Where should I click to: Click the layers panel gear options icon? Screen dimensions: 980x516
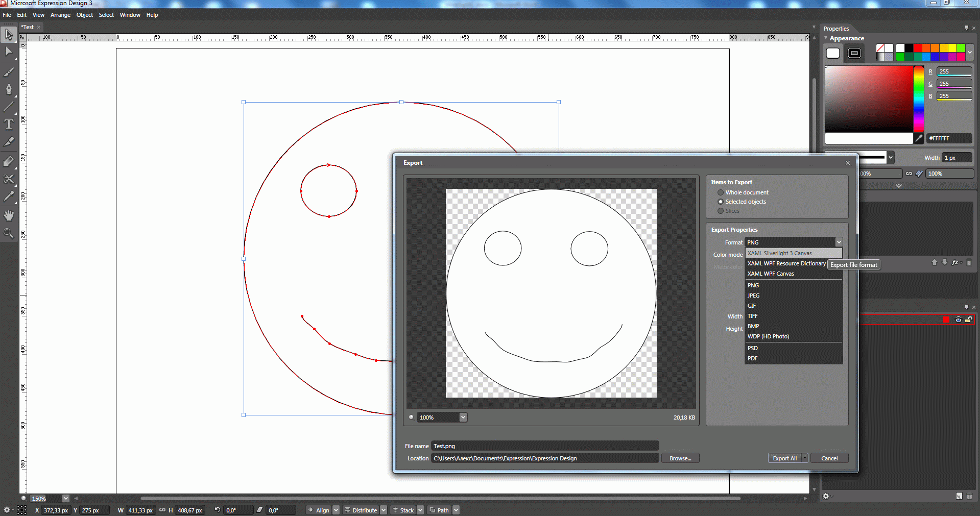826,496
